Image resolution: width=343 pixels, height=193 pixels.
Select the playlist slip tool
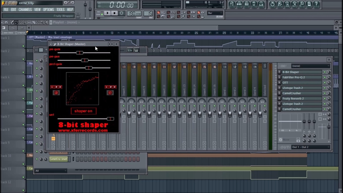[x=29, y=22]
